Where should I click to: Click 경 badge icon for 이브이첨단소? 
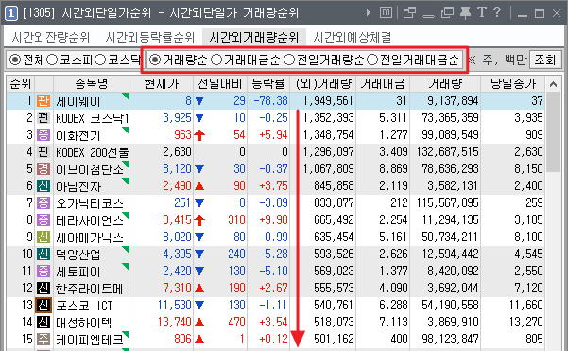43,168
